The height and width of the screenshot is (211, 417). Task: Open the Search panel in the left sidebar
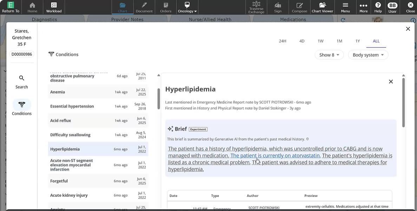[21, 81]
